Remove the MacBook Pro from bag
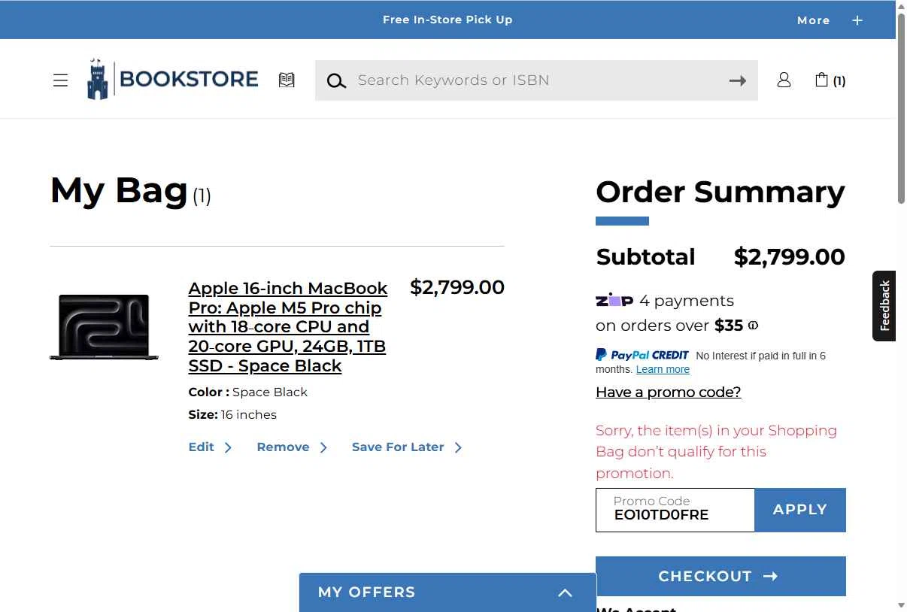 point(292,447)
